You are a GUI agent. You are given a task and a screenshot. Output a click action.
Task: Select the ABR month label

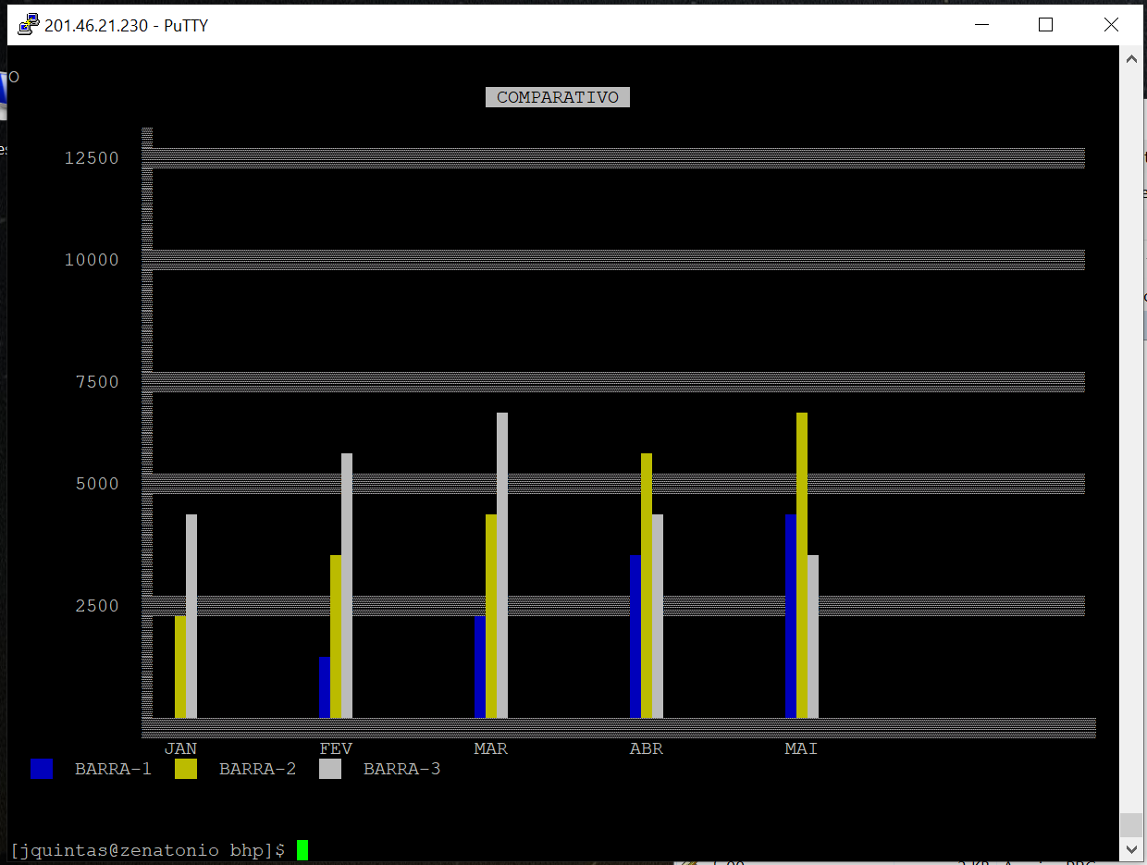646,748
